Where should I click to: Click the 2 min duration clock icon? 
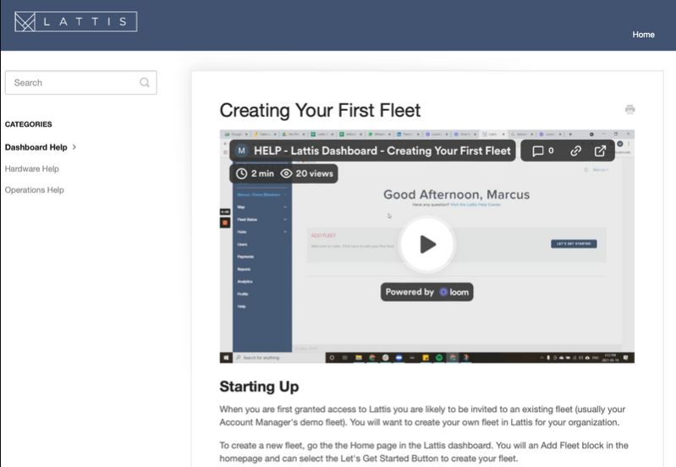point(241,173)
